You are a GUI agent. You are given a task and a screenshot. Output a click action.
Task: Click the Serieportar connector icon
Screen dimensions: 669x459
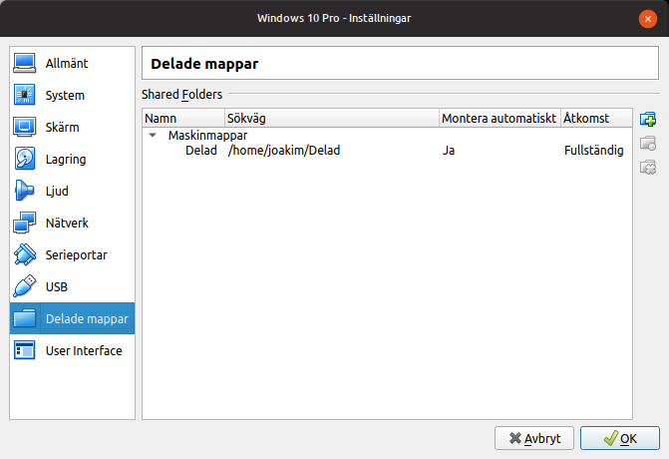coord(24,254)
